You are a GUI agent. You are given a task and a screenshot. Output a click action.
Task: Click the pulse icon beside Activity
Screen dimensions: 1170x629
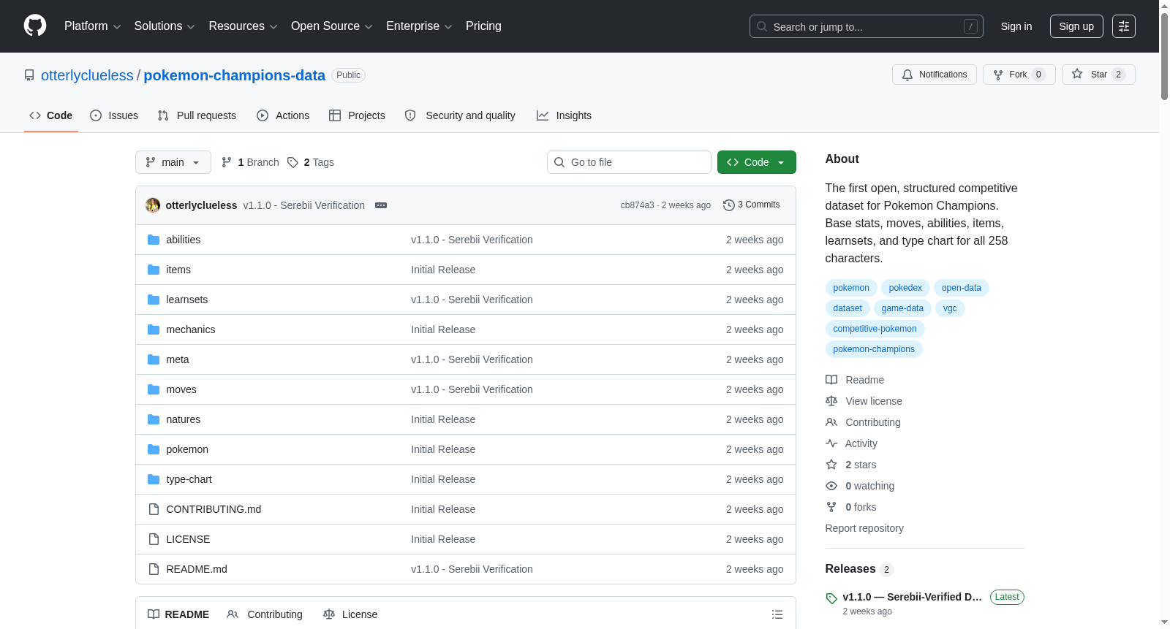click(x=831, y=443)
